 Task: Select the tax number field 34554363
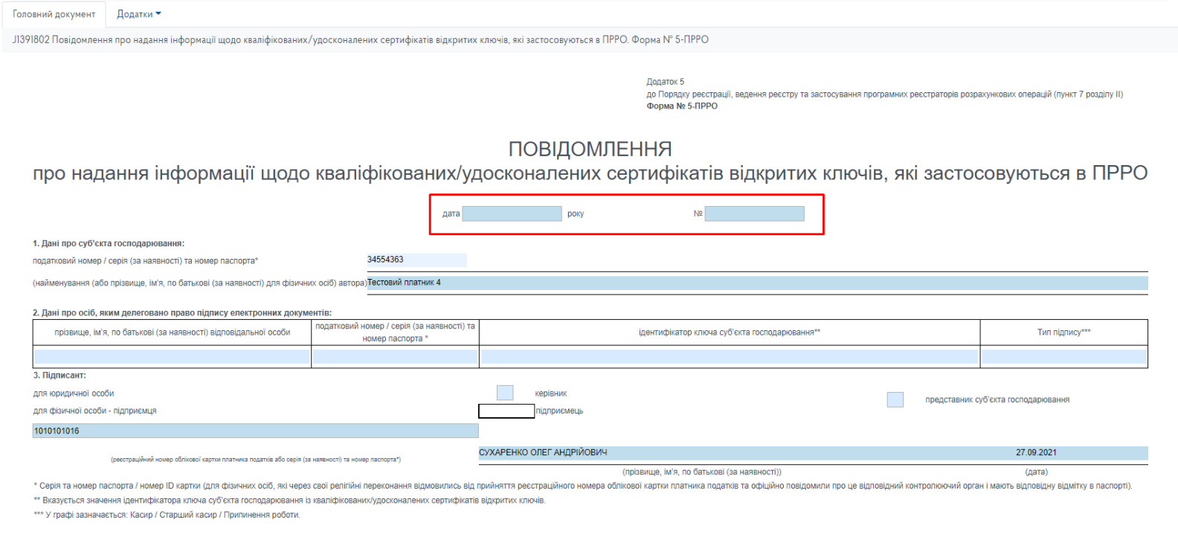point(416,260)
